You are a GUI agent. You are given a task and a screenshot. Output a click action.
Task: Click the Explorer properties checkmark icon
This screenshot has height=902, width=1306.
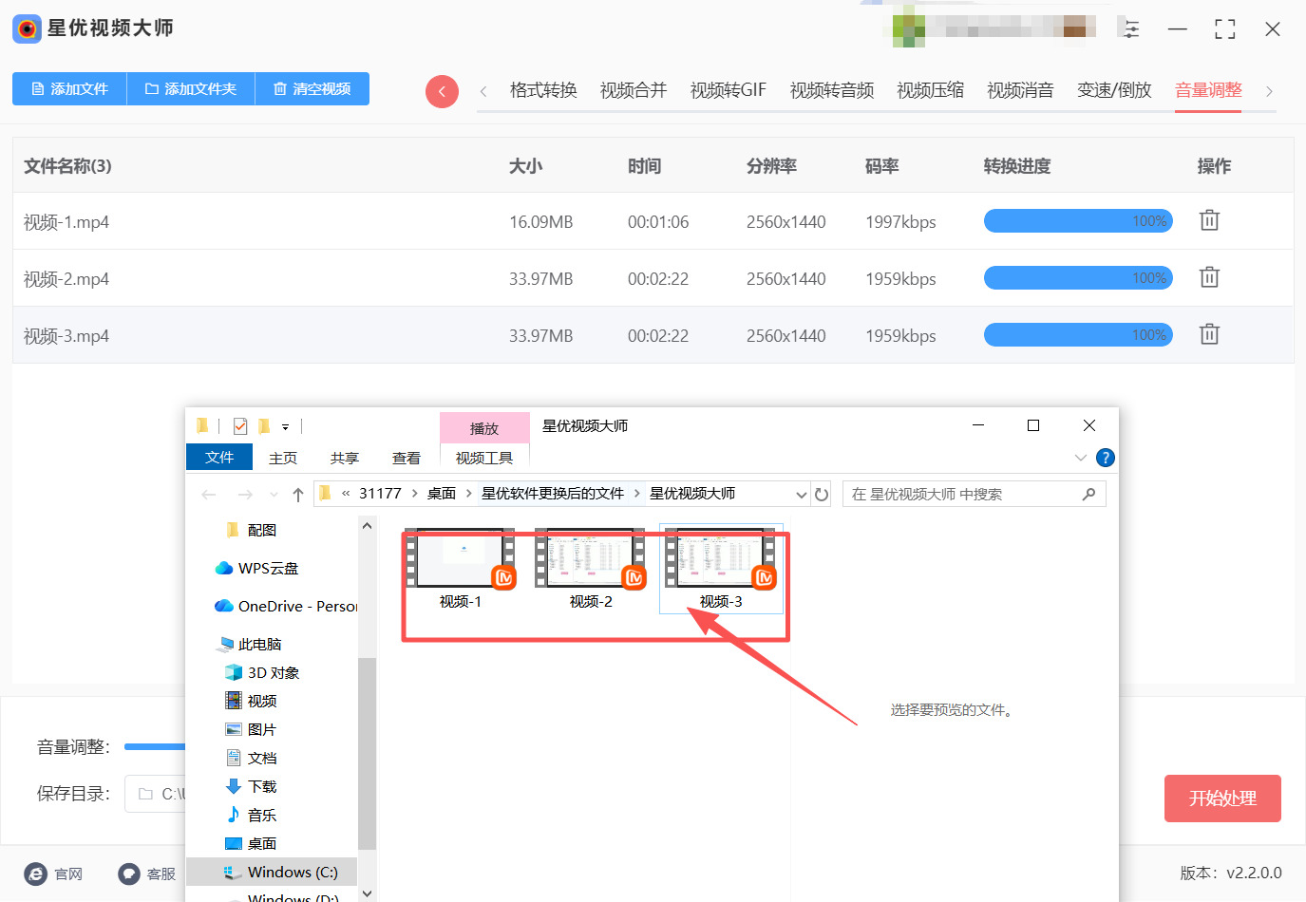coord(240,426)
